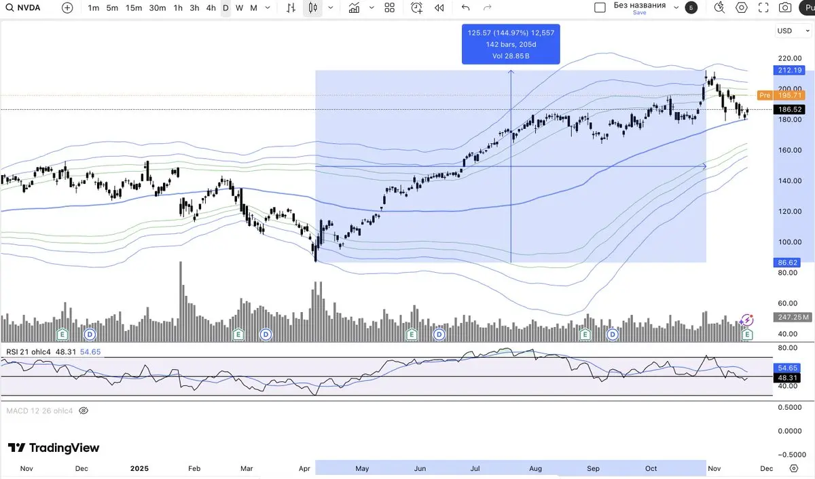Click the dividend D marker for December 2024
Screen dimensions: 815x479
point(90,334)
